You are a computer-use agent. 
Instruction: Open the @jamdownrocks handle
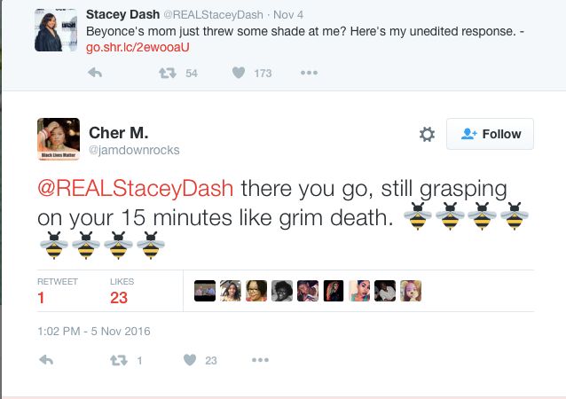click(x=134, y=150)
